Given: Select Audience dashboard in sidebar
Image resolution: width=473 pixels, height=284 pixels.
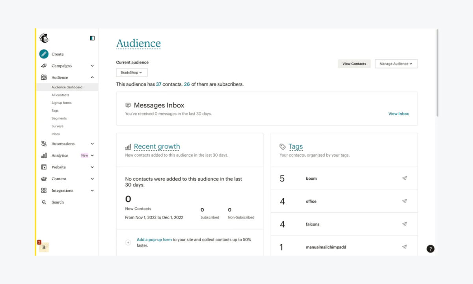Looking at the screenshot, I should pos(67,87).
